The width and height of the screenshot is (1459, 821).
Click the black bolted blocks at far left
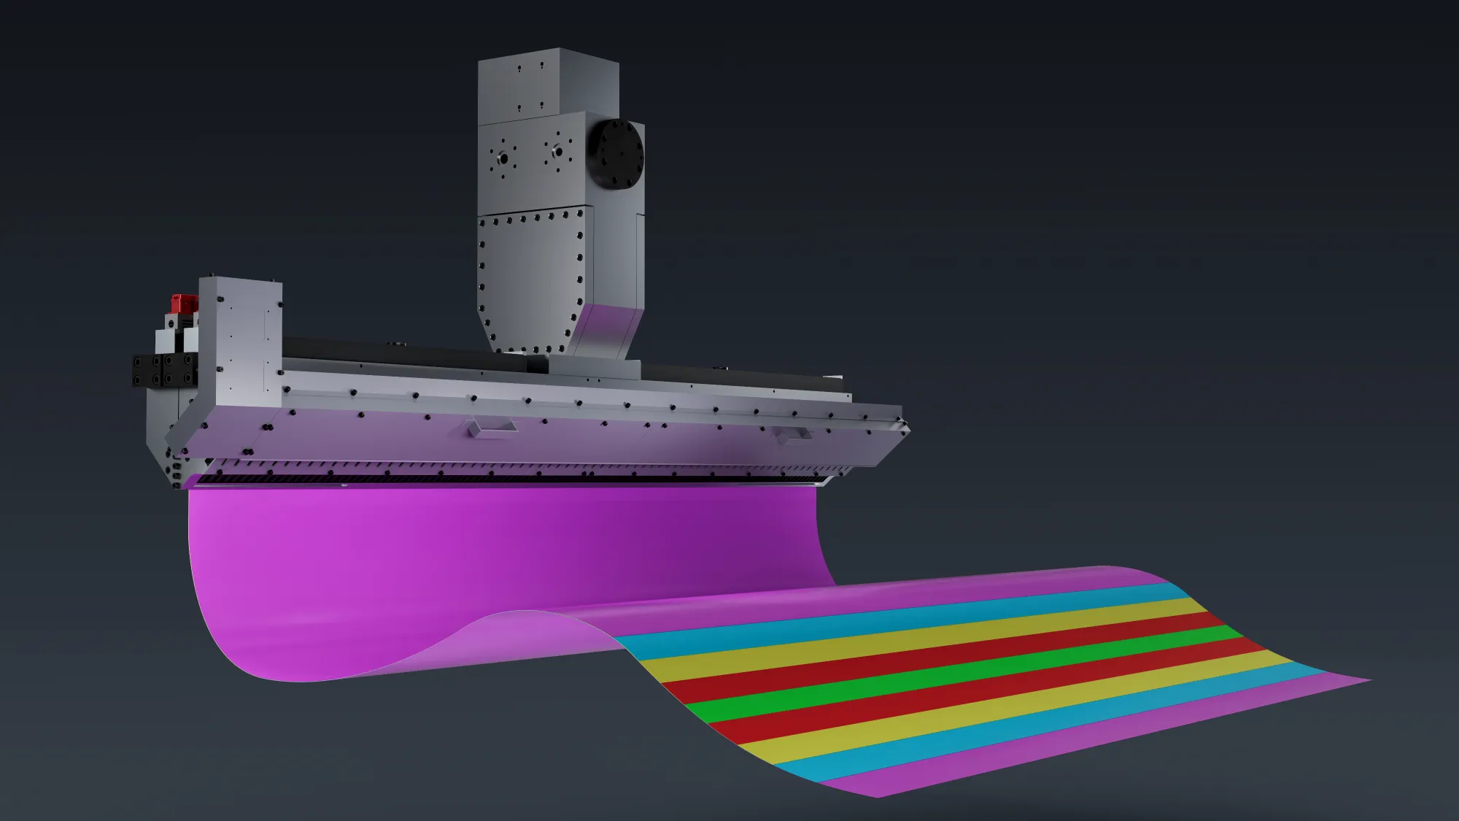tap(164, 370)
